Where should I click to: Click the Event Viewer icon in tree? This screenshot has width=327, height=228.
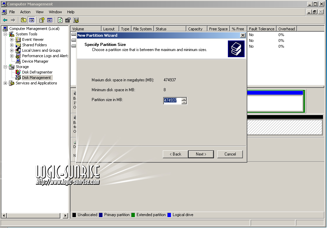pos(18,39)
